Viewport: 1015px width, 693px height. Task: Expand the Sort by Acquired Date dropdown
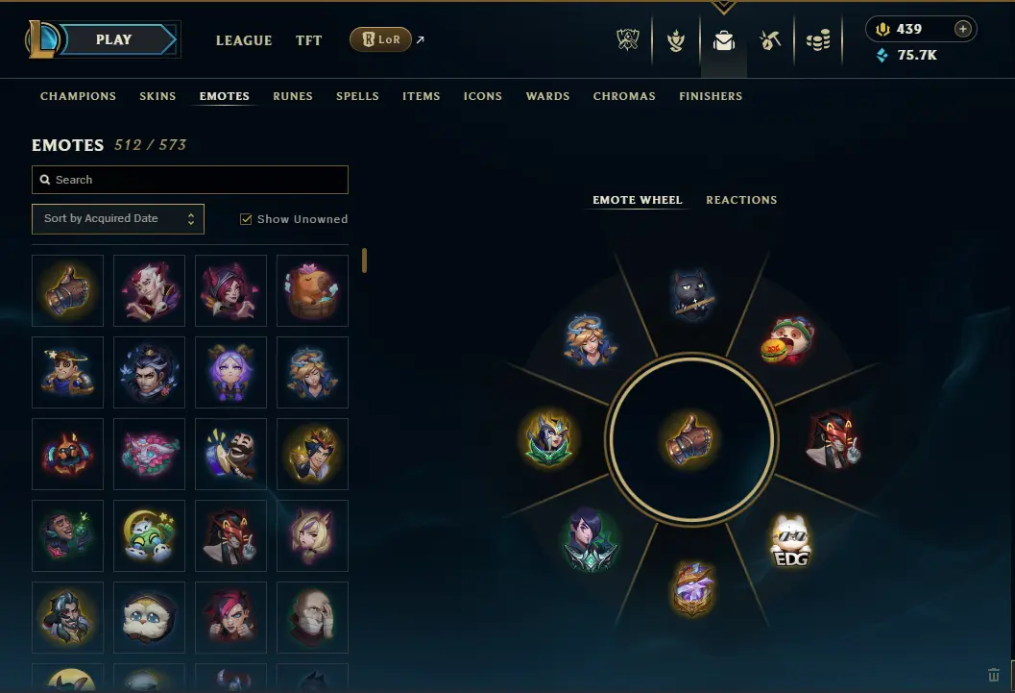118,219
